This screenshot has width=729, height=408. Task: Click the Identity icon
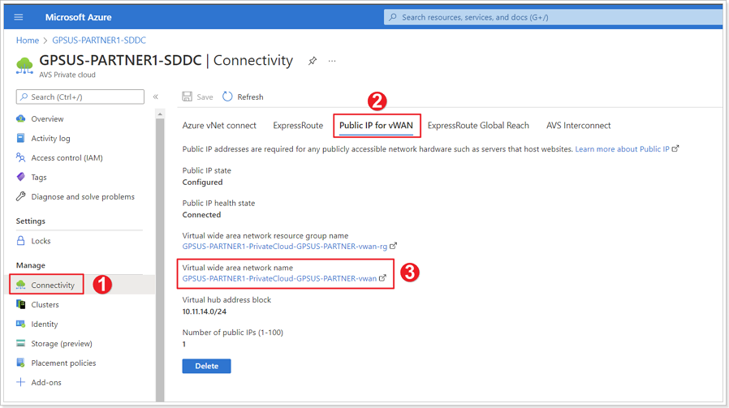(20, 324)
